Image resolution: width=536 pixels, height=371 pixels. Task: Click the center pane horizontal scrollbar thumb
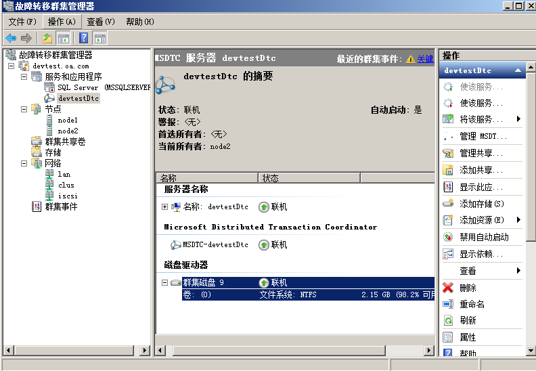point(280,351)
